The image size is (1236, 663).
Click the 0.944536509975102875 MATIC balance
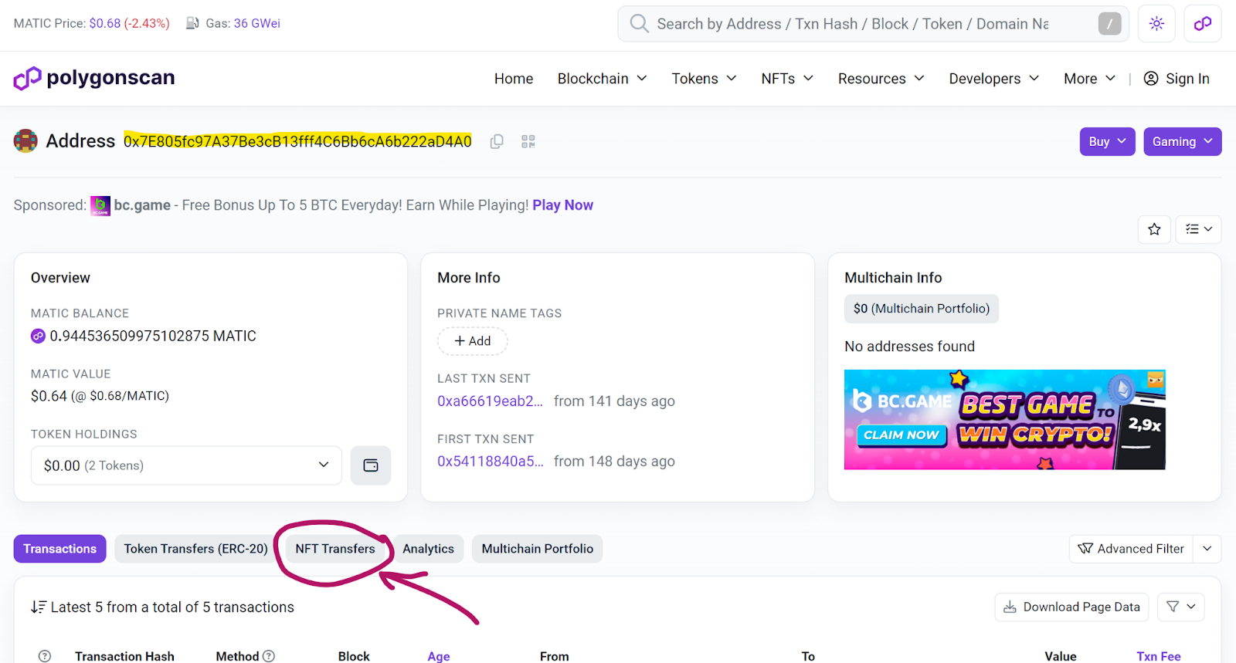point(153,337)
